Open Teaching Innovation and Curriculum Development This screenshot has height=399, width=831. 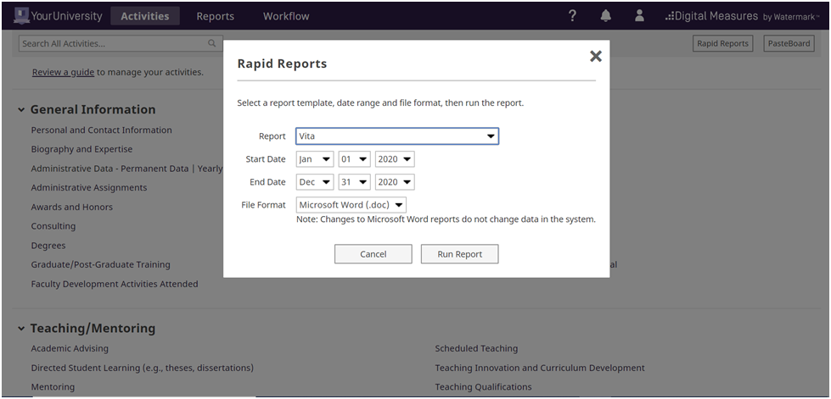(x=540, y=368)
